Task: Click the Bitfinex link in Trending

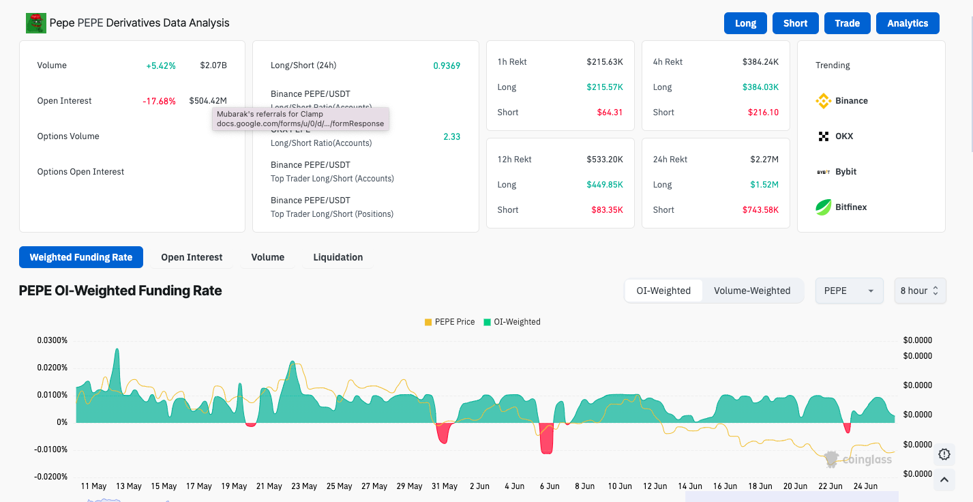Action: point(851,207)
